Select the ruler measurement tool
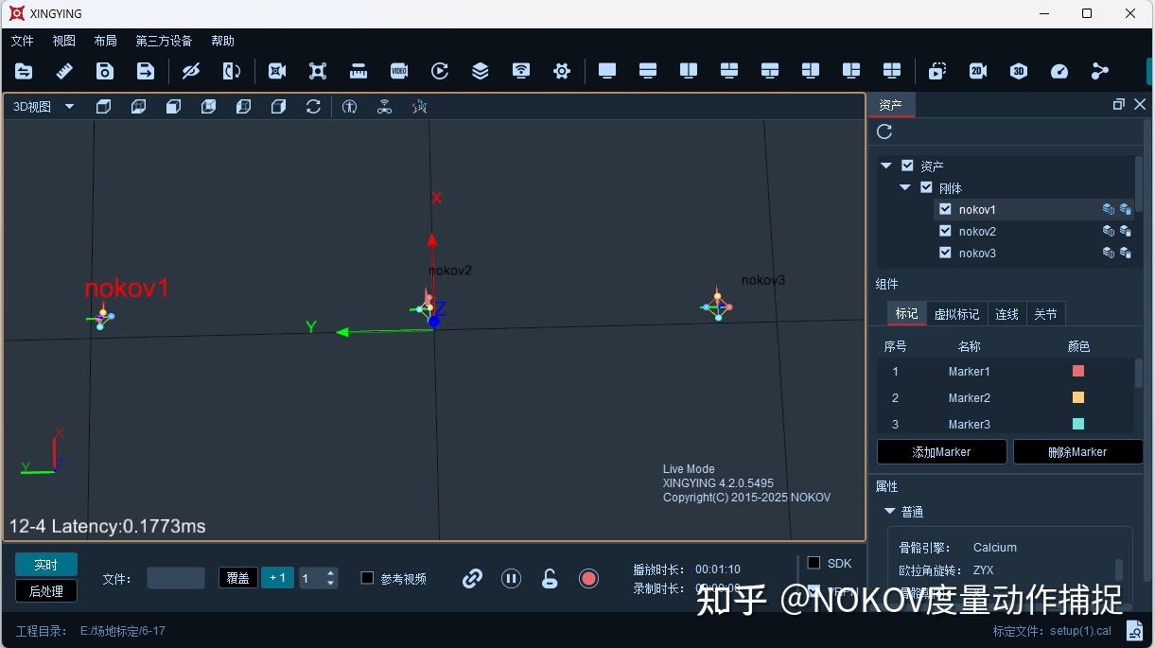The width and height of the screenshot is (1155, 648). click(x=63, y=71)
